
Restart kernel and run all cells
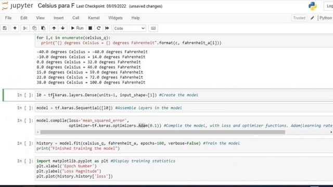click(x=107, y=28)
